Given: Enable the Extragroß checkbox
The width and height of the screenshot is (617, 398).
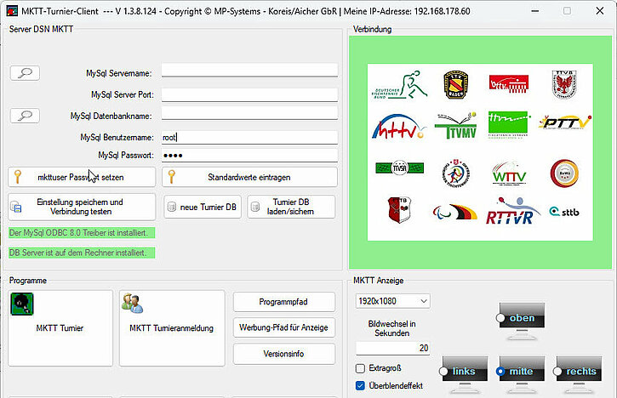Looking at the screenshot, I should click(361, 368).
